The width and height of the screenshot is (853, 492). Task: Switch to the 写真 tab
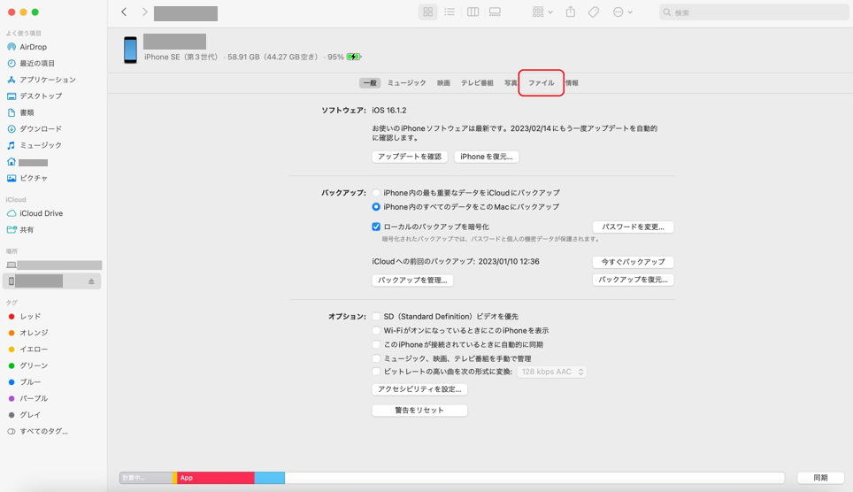coord(511,82)
